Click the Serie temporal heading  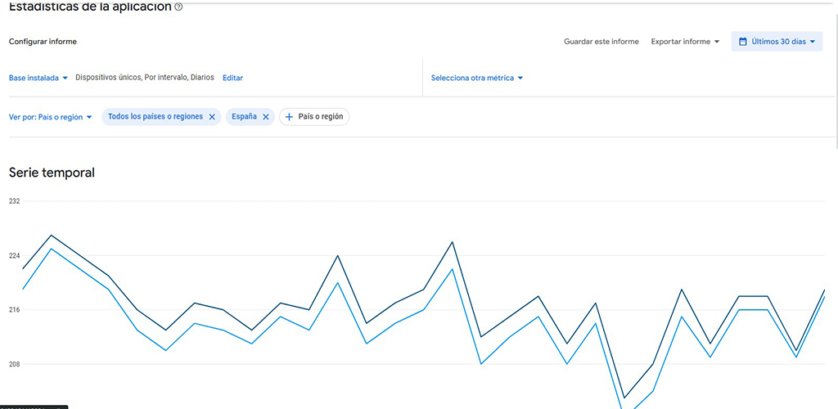52,173
